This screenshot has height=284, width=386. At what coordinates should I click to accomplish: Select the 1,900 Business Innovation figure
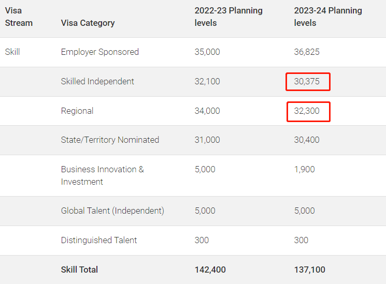tap(304, 169)
